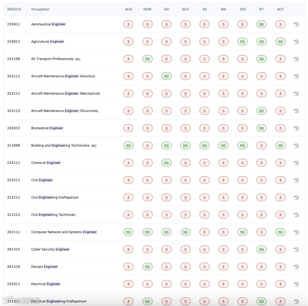Image resolution: width=308 pixels, height=306 pixels.
Task: Click NT NS badge for Cyber Security Engineer
Action: (262, 250)
